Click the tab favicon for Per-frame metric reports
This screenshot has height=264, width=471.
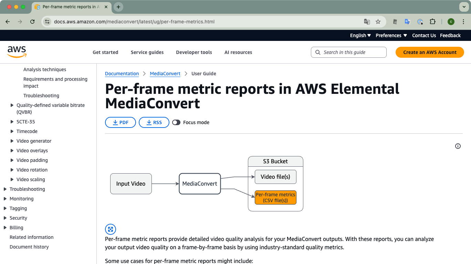pos(37,7)
